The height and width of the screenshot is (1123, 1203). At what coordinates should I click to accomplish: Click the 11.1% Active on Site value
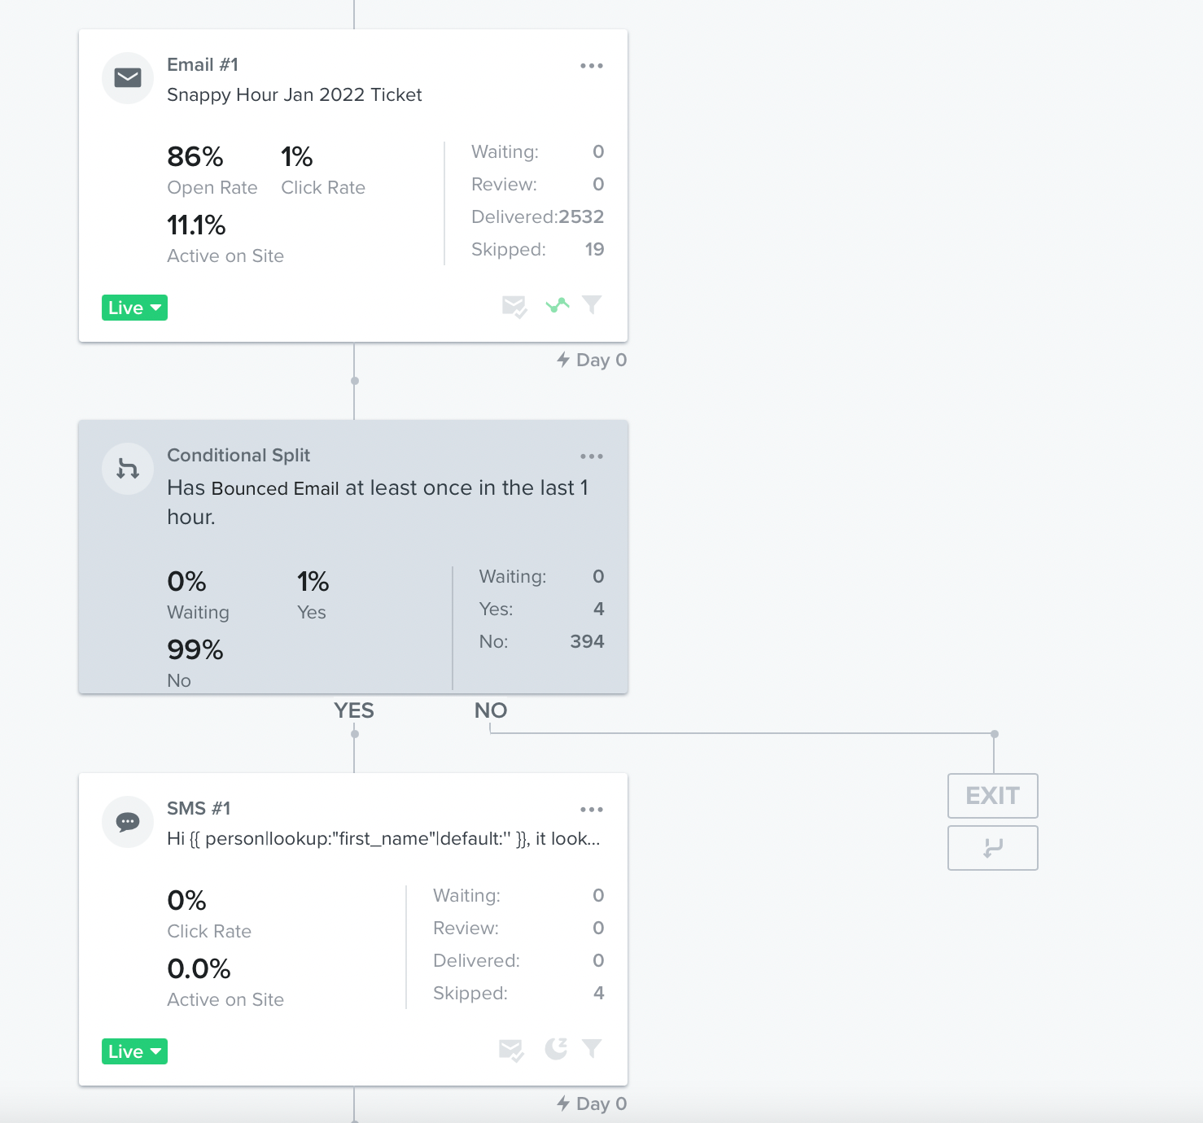(196, 225)
